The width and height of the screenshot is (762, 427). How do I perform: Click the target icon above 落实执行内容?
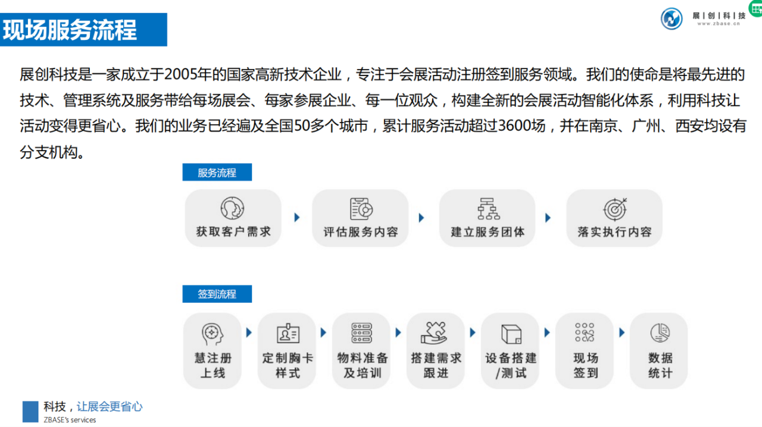(615, 209)
